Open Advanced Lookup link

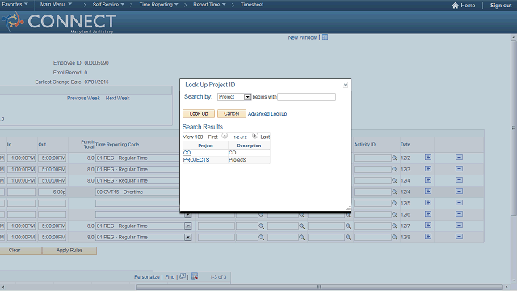tap(267, 114)
